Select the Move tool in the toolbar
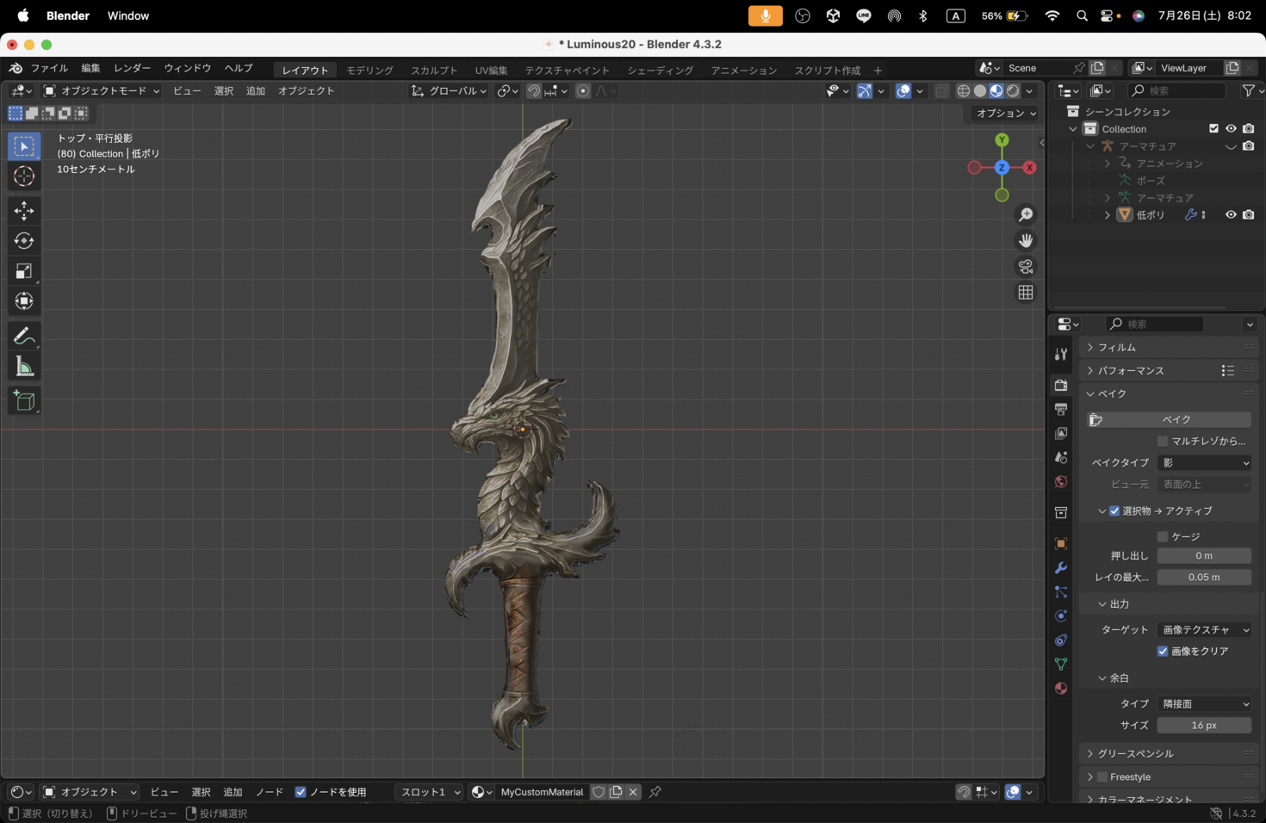 point(24,211)
